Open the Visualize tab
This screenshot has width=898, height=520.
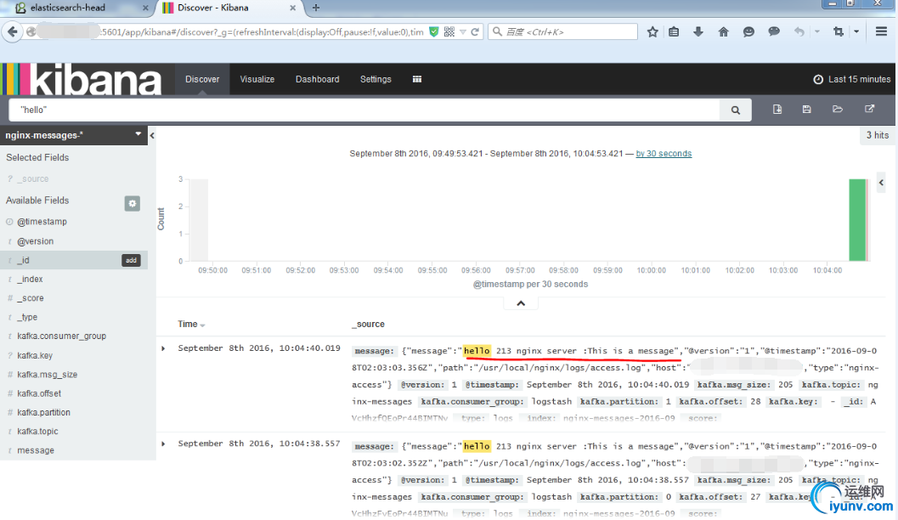tap(257, 79)
